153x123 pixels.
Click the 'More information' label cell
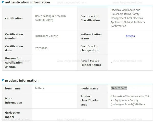pos(17,100)
